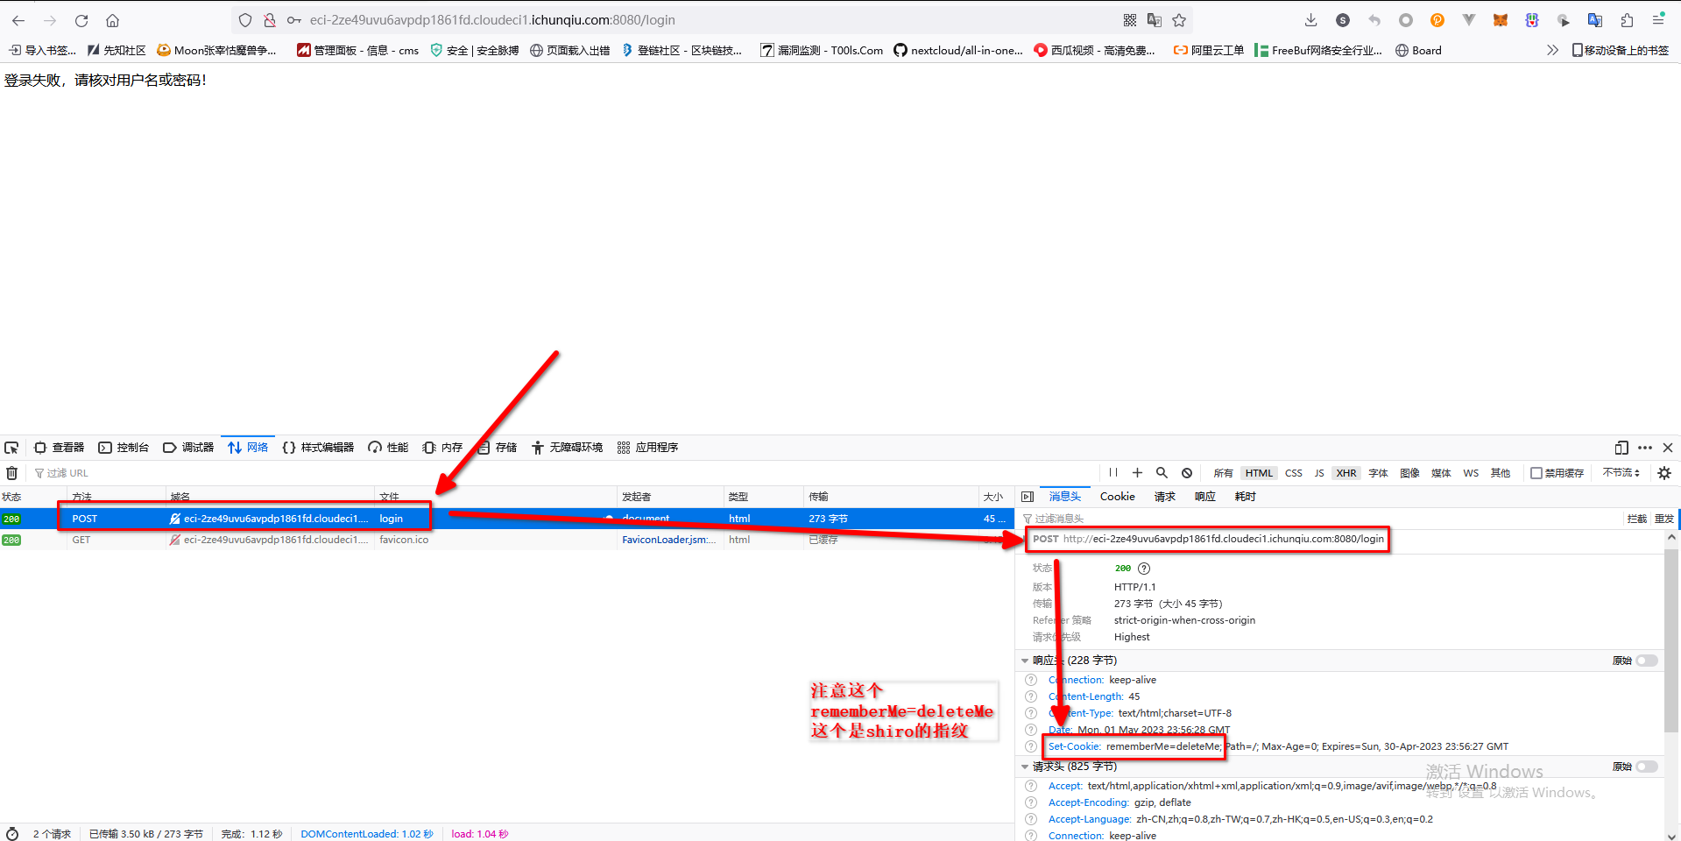The width and height of the screenshot is (1681, 841).
Task: Click the 重发 resend button
Action: pyautogui.click(x=1663, y=519)
